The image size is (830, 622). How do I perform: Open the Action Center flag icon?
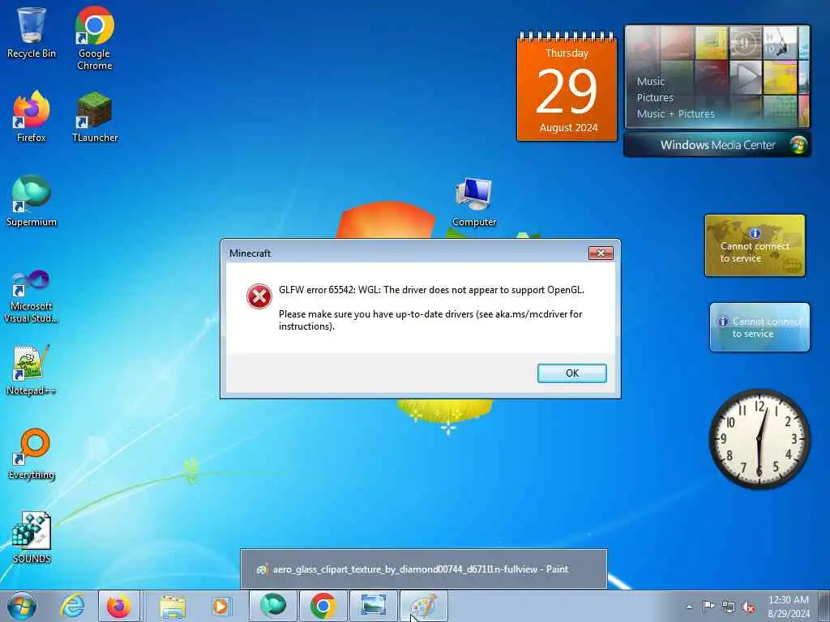pos(708,607)
